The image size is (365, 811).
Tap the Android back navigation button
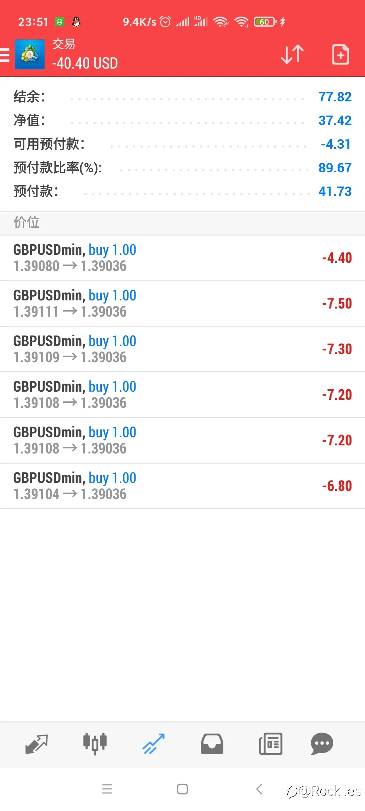pyautogui.click(x=259, y=789)
